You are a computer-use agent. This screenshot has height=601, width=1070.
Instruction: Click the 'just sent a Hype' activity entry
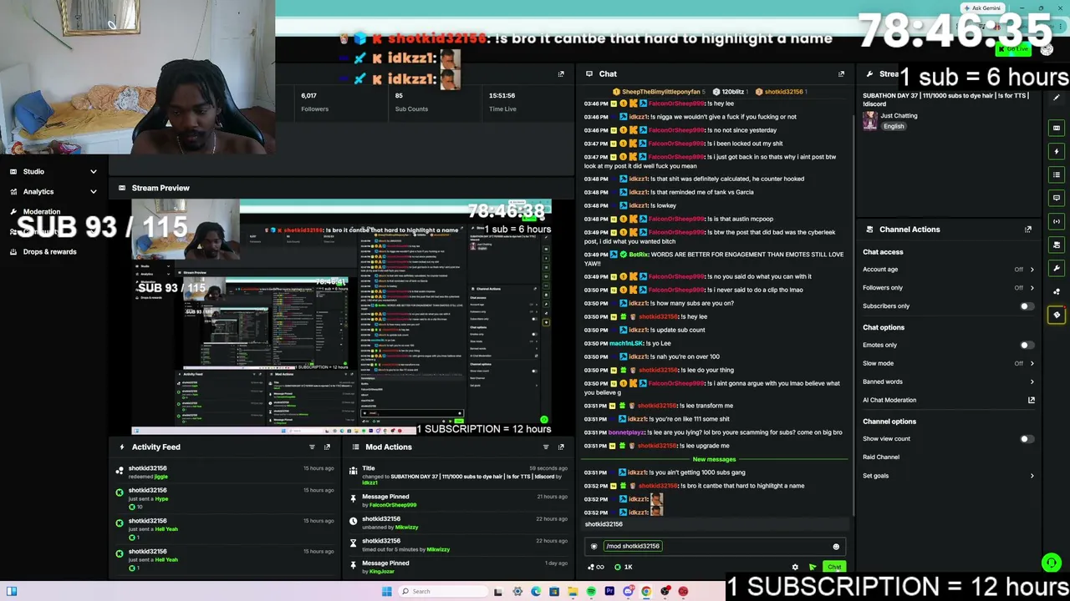pyautogui.click(x=226, y=498)
